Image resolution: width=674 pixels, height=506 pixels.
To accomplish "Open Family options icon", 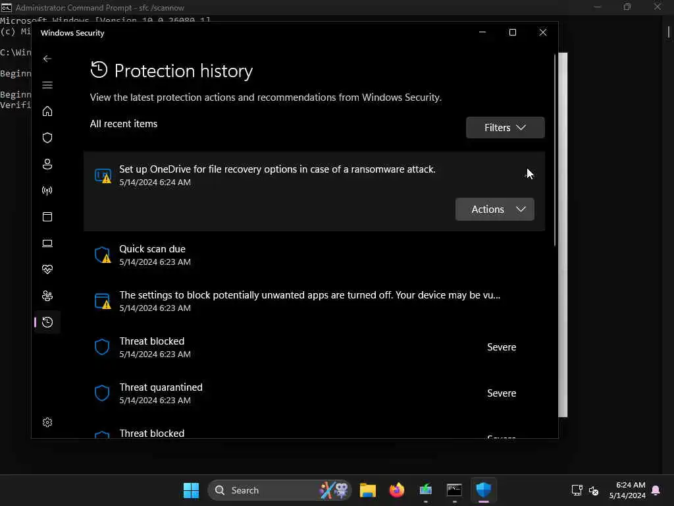I will 47,296.
